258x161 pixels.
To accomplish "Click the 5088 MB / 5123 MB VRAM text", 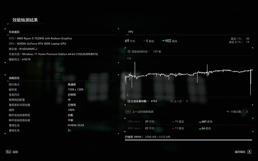I will [x=158, y=137].
